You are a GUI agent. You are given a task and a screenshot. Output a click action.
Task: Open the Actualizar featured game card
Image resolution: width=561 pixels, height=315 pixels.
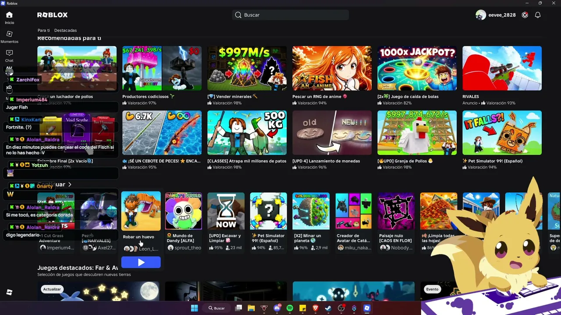98,291
